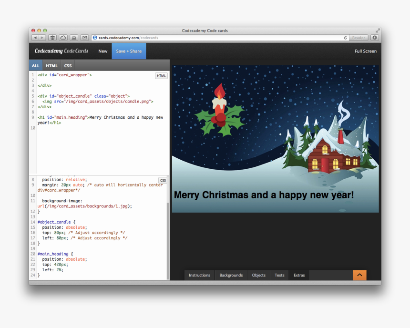
Task: Toggle Reader mode in the address bar
Action: pos(359,38)
